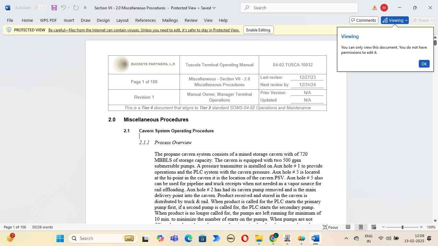Switch to the Review tab

click(x=191, y=20)
